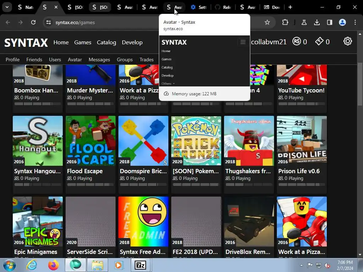This screenshot has width=363, height=272.
Task: Open the Prison Life game thumbnail
Action: pos(302,141)
